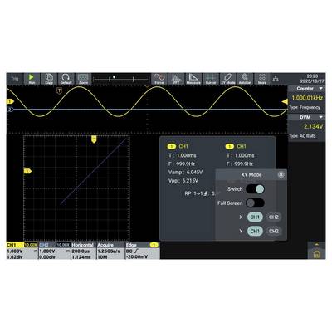Expand the Counter dropdown arrow

coord(321,89)
